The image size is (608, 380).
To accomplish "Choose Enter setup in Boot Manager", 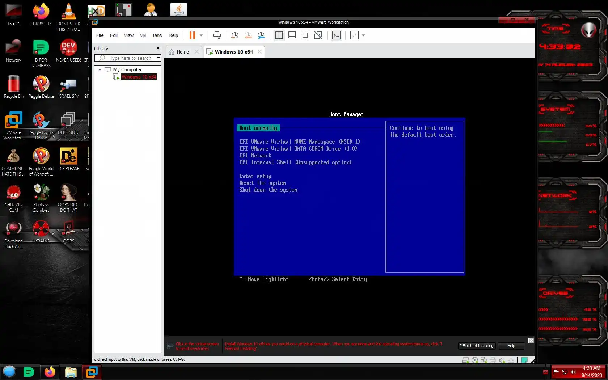I will [x=255, y=176].
